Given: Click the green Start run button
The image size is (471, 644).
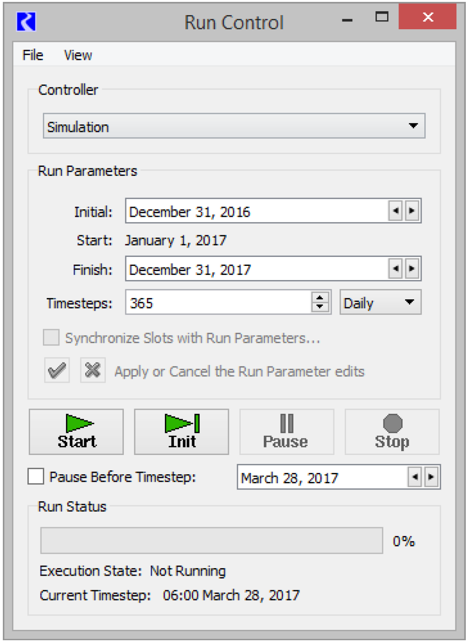Looking at the screenshot, I should click(x=76, y=431).
